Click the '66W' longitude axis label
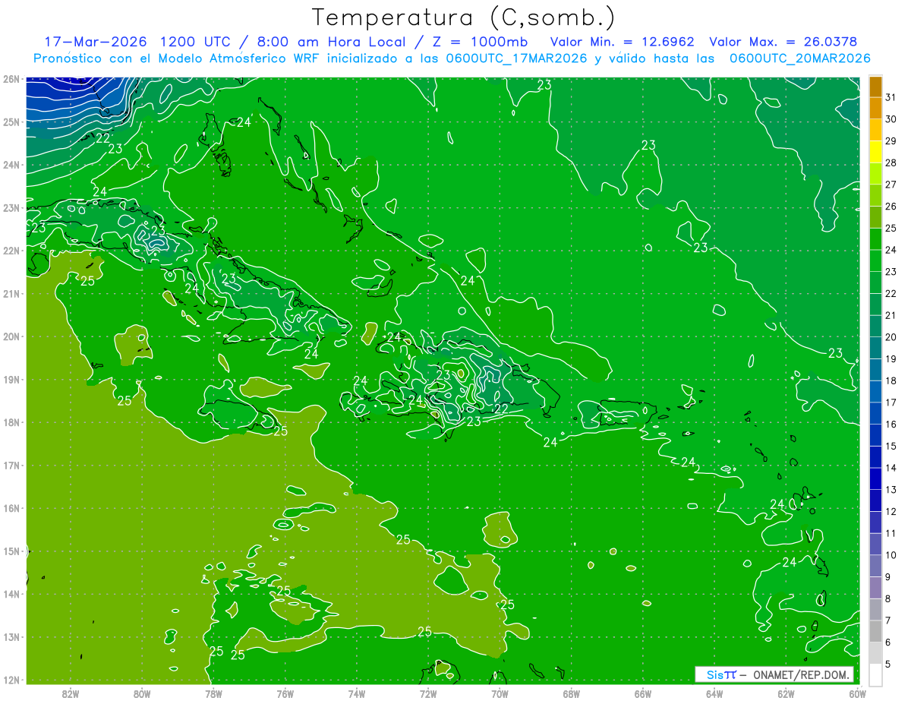911x704 pixels. 643,693
